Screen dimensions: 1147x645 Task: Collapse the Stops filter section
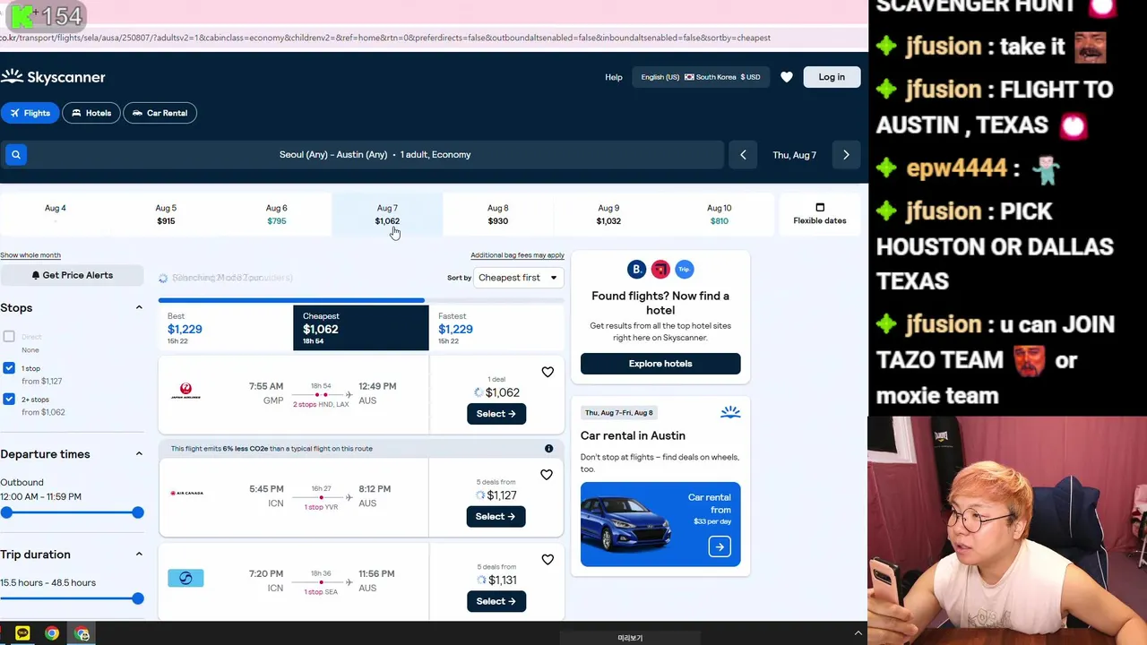click(139, 307)
